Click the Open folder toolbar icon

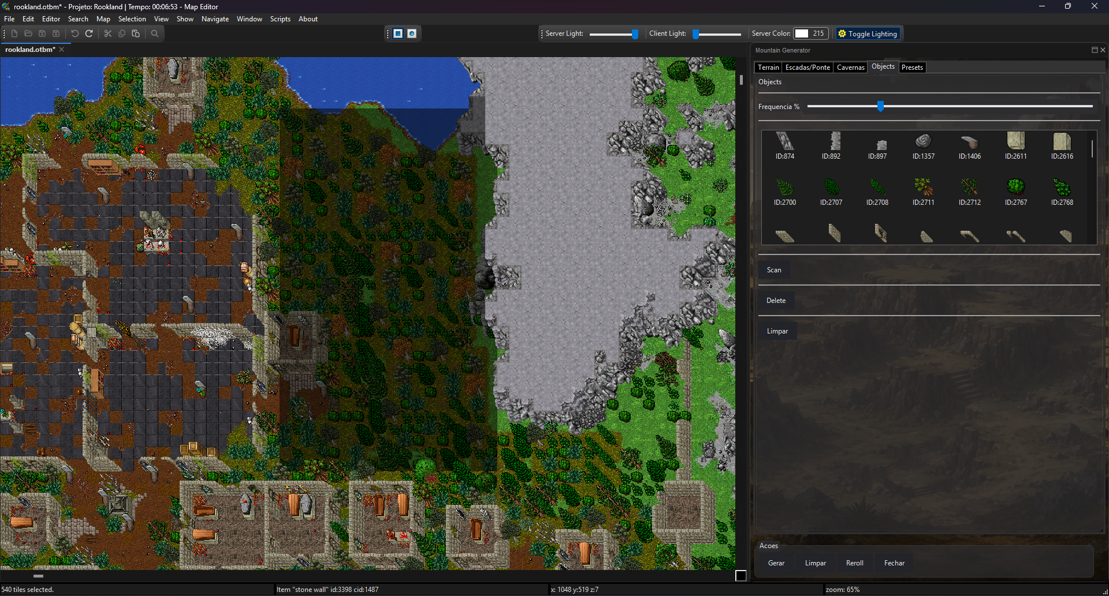[x=28, y=33]
